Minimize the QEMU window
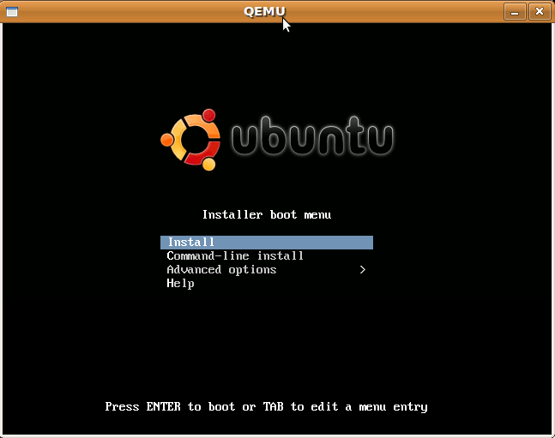 (515, 12)
